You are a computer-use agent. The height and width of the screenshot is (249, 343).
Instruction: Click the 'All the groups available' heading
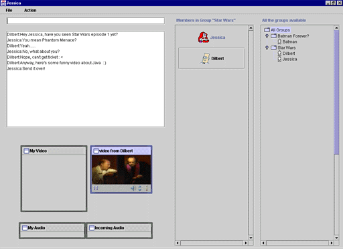click(x=284, y=20)
